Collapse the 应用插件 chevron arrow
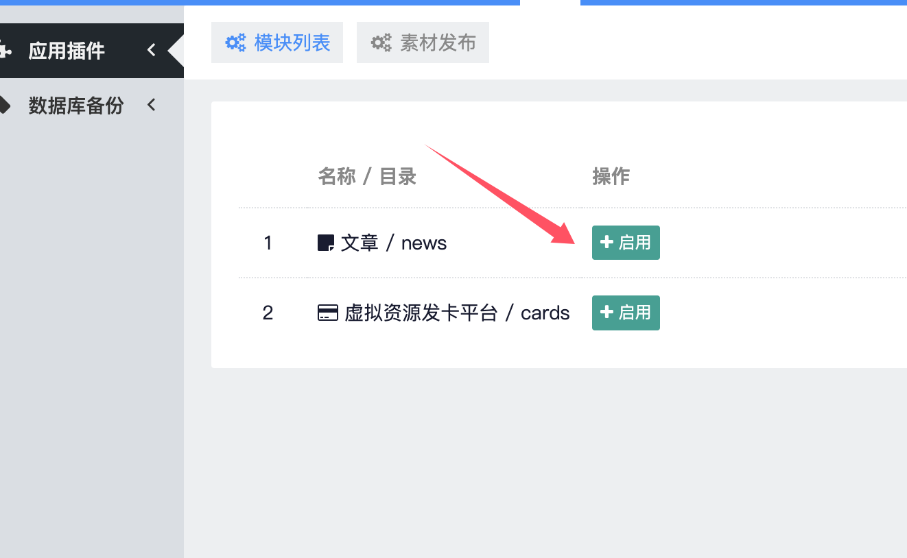This screenshot has height=558, width=907. click(x=152, y=50)
